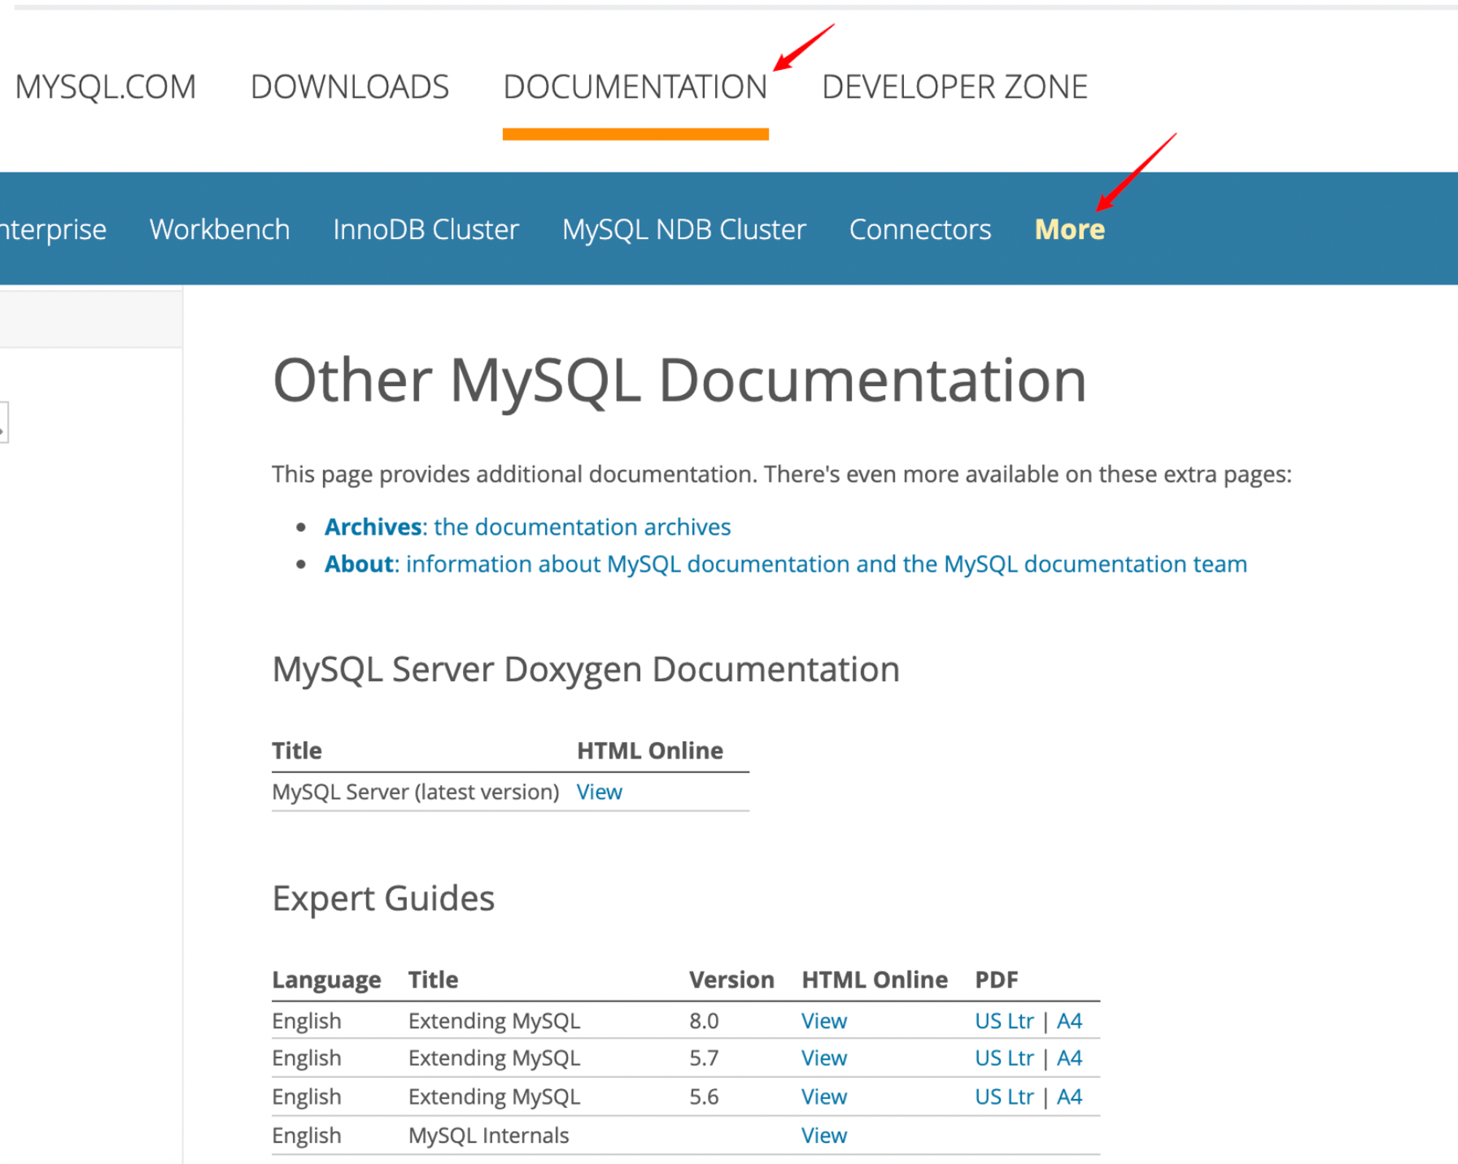Click the PDF column header
This screenshot has width=1458, height=1164.
click(997, 980)
